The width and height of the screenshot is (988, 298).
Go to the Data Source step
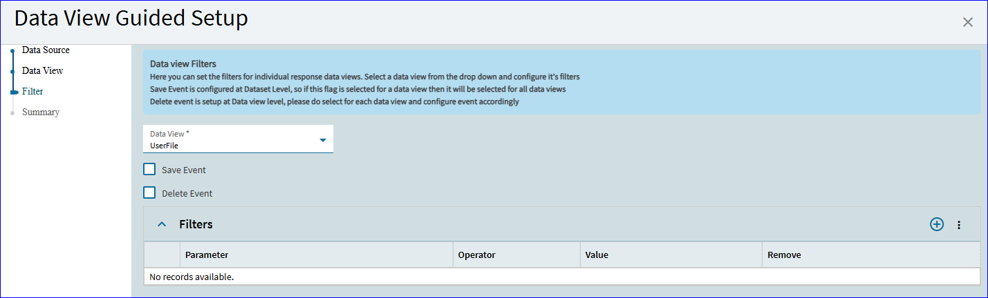pyautogui.click(x=46, y=50)
